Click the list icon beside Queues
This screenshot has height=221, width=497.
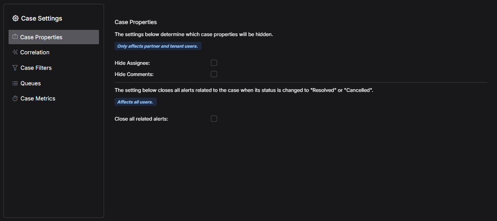coord(15,83)
